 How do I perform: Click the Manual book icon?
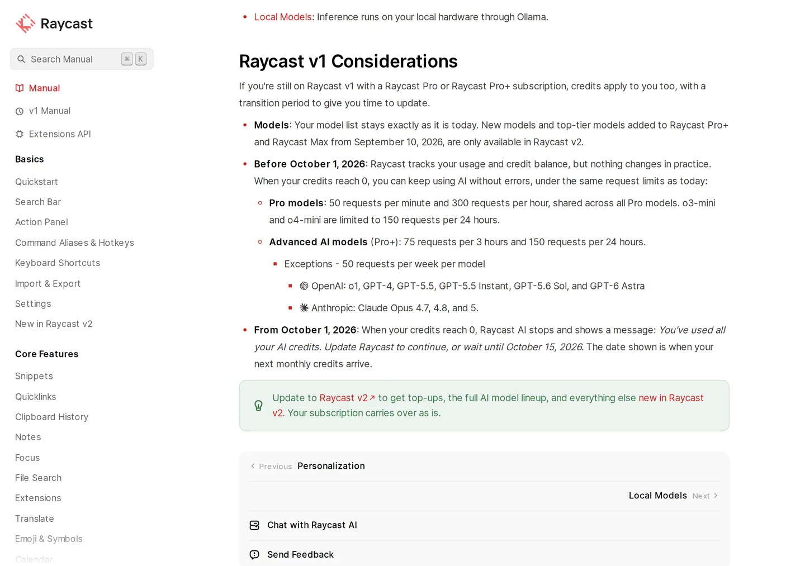coord(20,88)
